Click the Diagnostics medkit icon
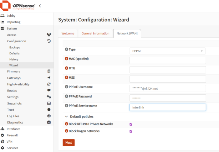The width and height of the screenshot is (219, 152). tap(49, 122)
